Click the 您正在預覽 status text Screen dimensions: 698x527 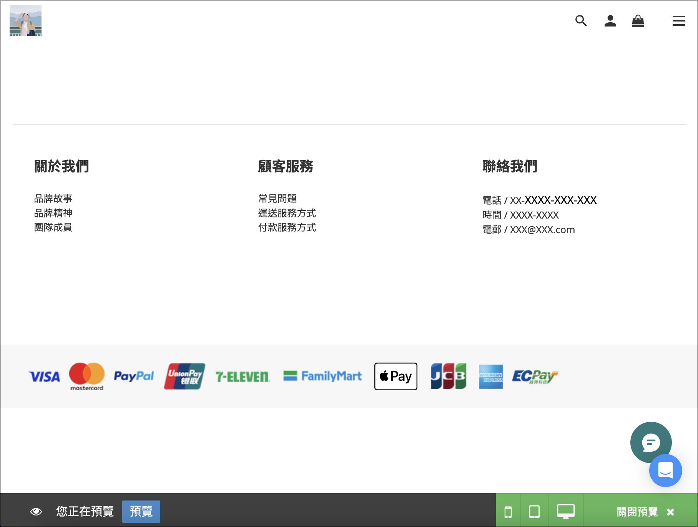(x=85, y=511)
